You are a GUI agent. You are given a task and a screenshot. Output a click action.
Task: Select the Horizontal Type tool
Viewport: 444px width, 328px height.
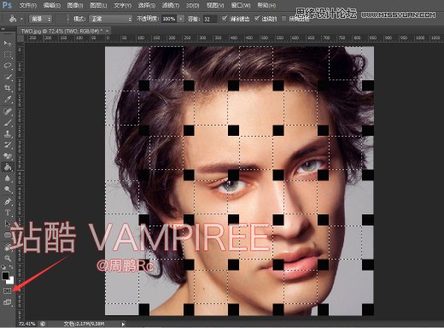pos(8,213)
